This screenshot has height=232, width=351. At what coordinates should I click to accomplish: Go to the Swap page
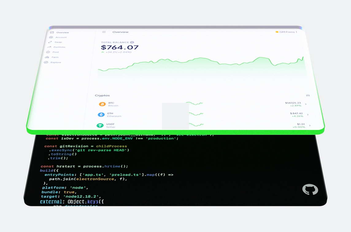(55, 42)
